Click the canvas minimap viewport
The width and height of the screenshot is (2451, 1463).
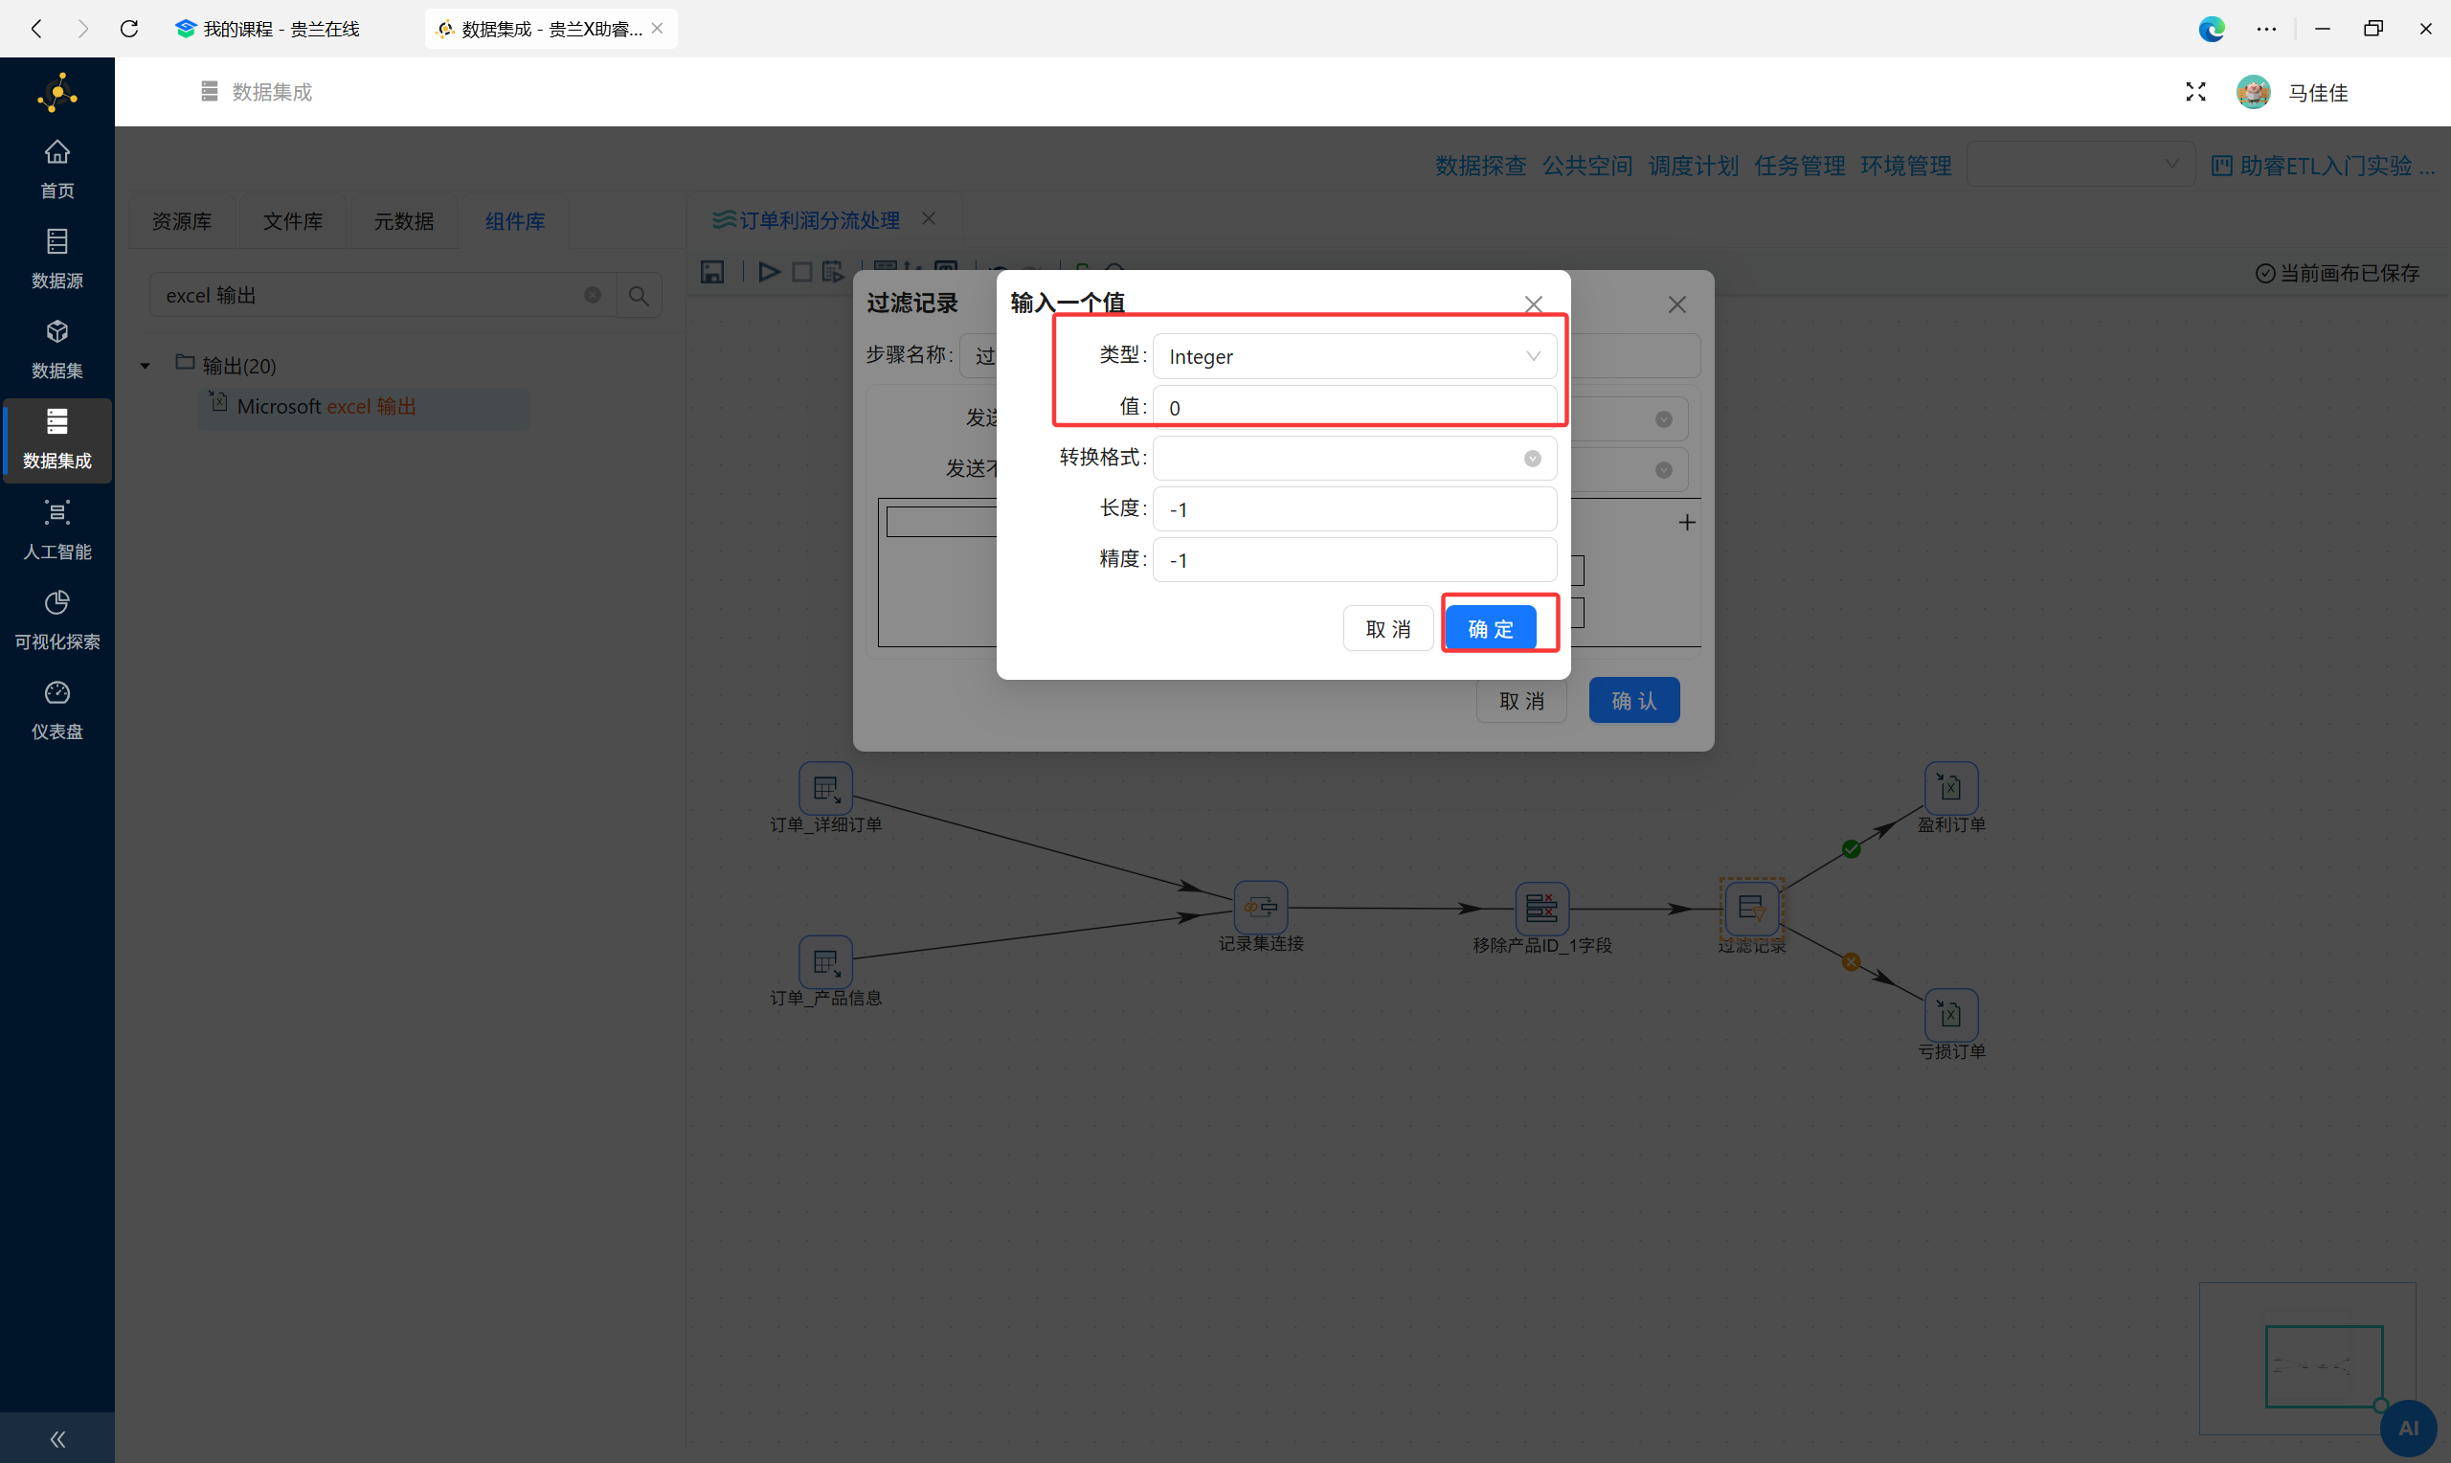pyautogui.click(x=2324, y=1365)
